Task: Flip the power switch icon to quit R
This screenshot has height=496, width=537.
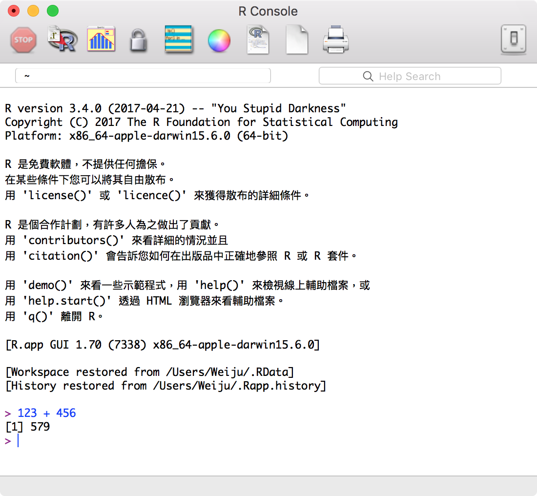Action: click(513, 40)
